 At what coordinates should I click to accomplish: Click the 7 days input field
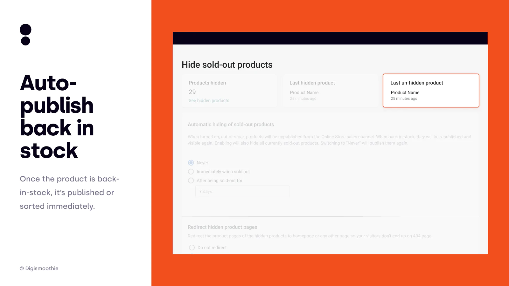242,191
